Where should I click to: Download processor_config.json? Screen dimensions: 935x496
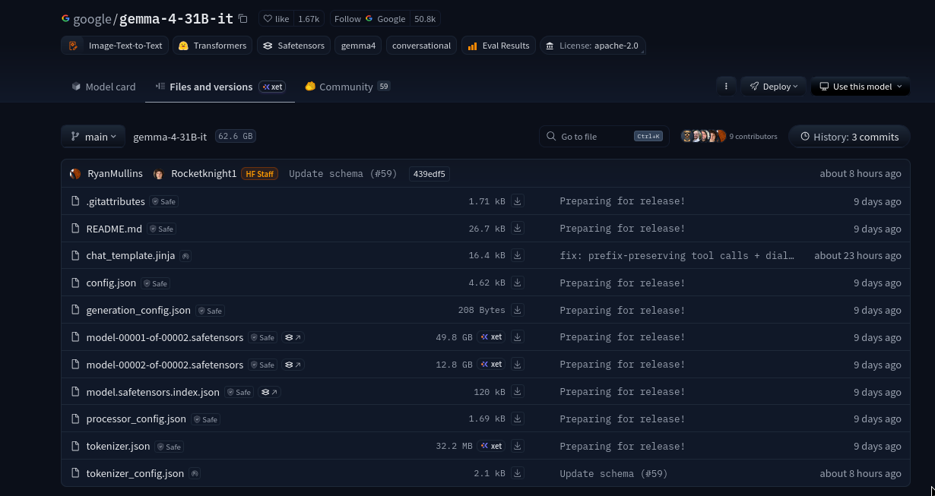518,419
